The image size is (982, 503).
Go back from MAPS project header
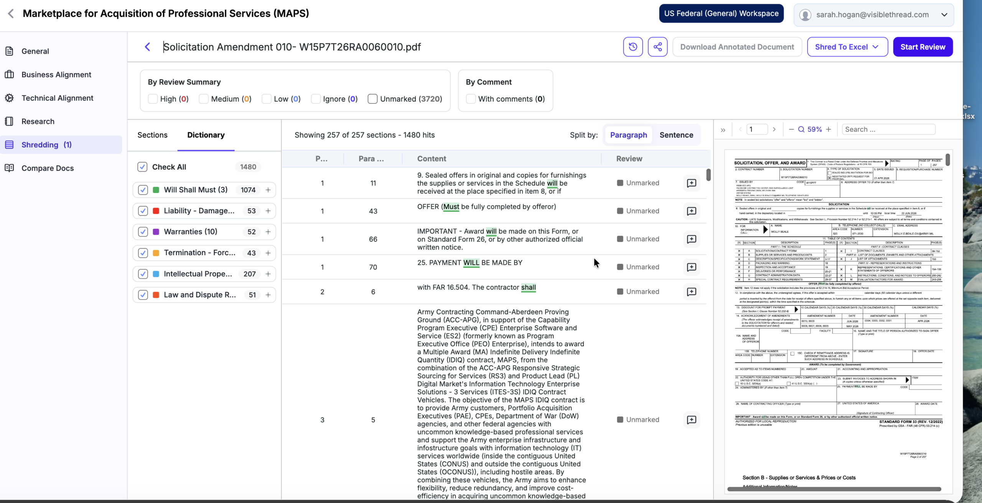[11, 13]
